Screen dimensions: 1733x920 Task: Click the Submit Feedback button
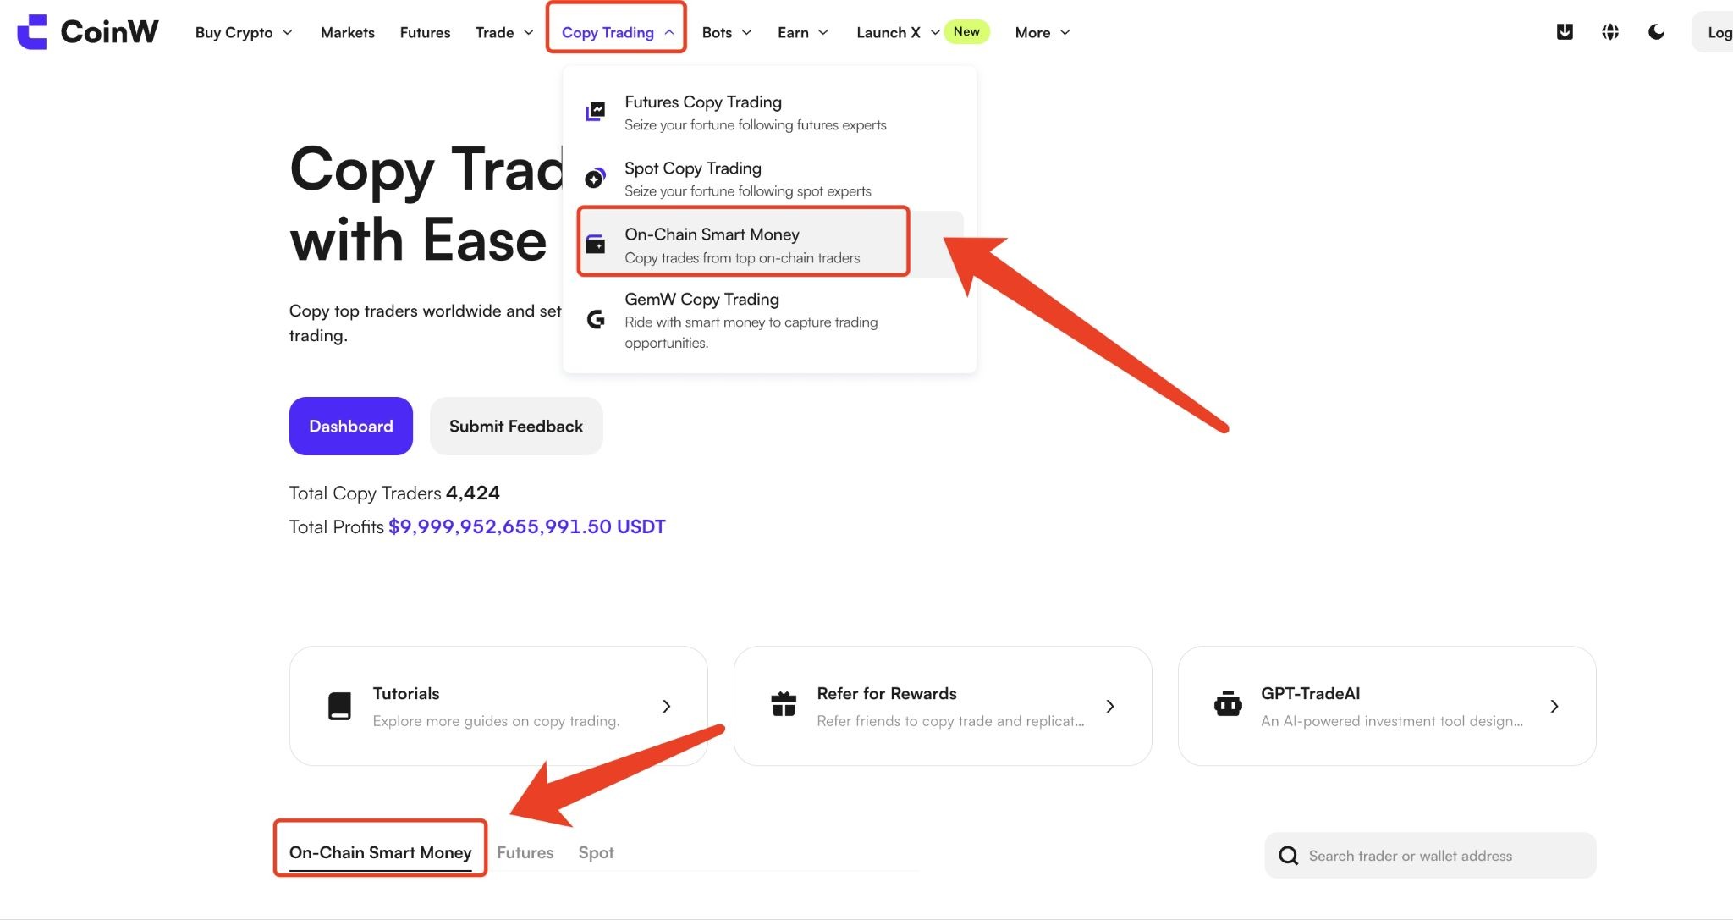516,426
